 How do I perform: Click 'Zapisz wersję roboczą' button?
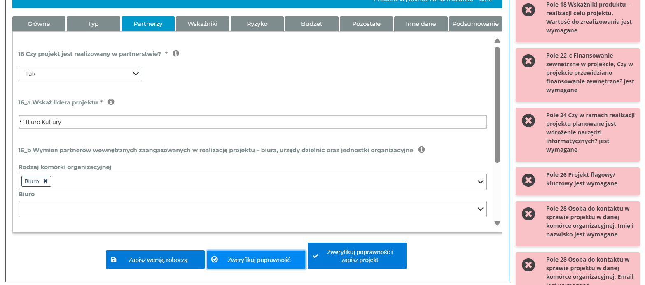(155, 260)
